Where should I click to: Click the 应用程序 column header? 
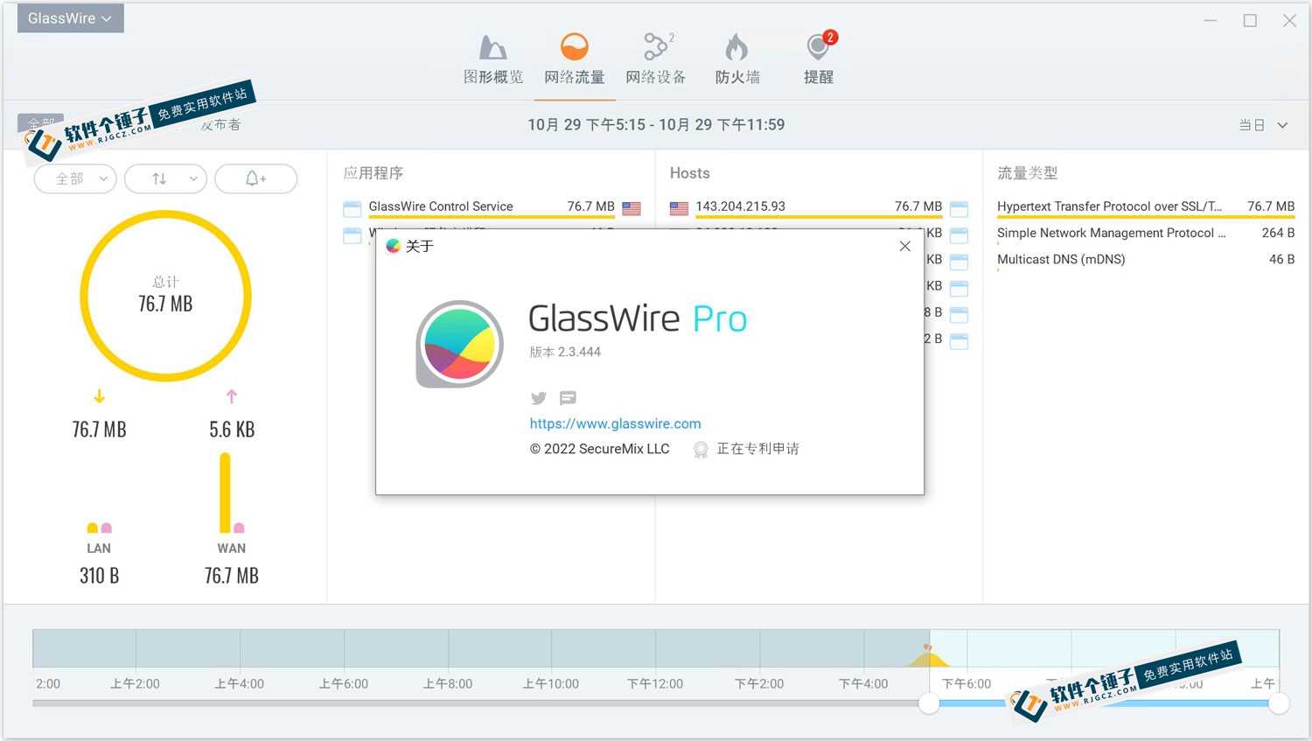[x=373, y=173]
